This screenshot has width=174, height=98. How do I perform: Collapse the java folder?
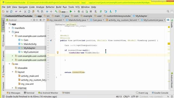pos(10,32)
